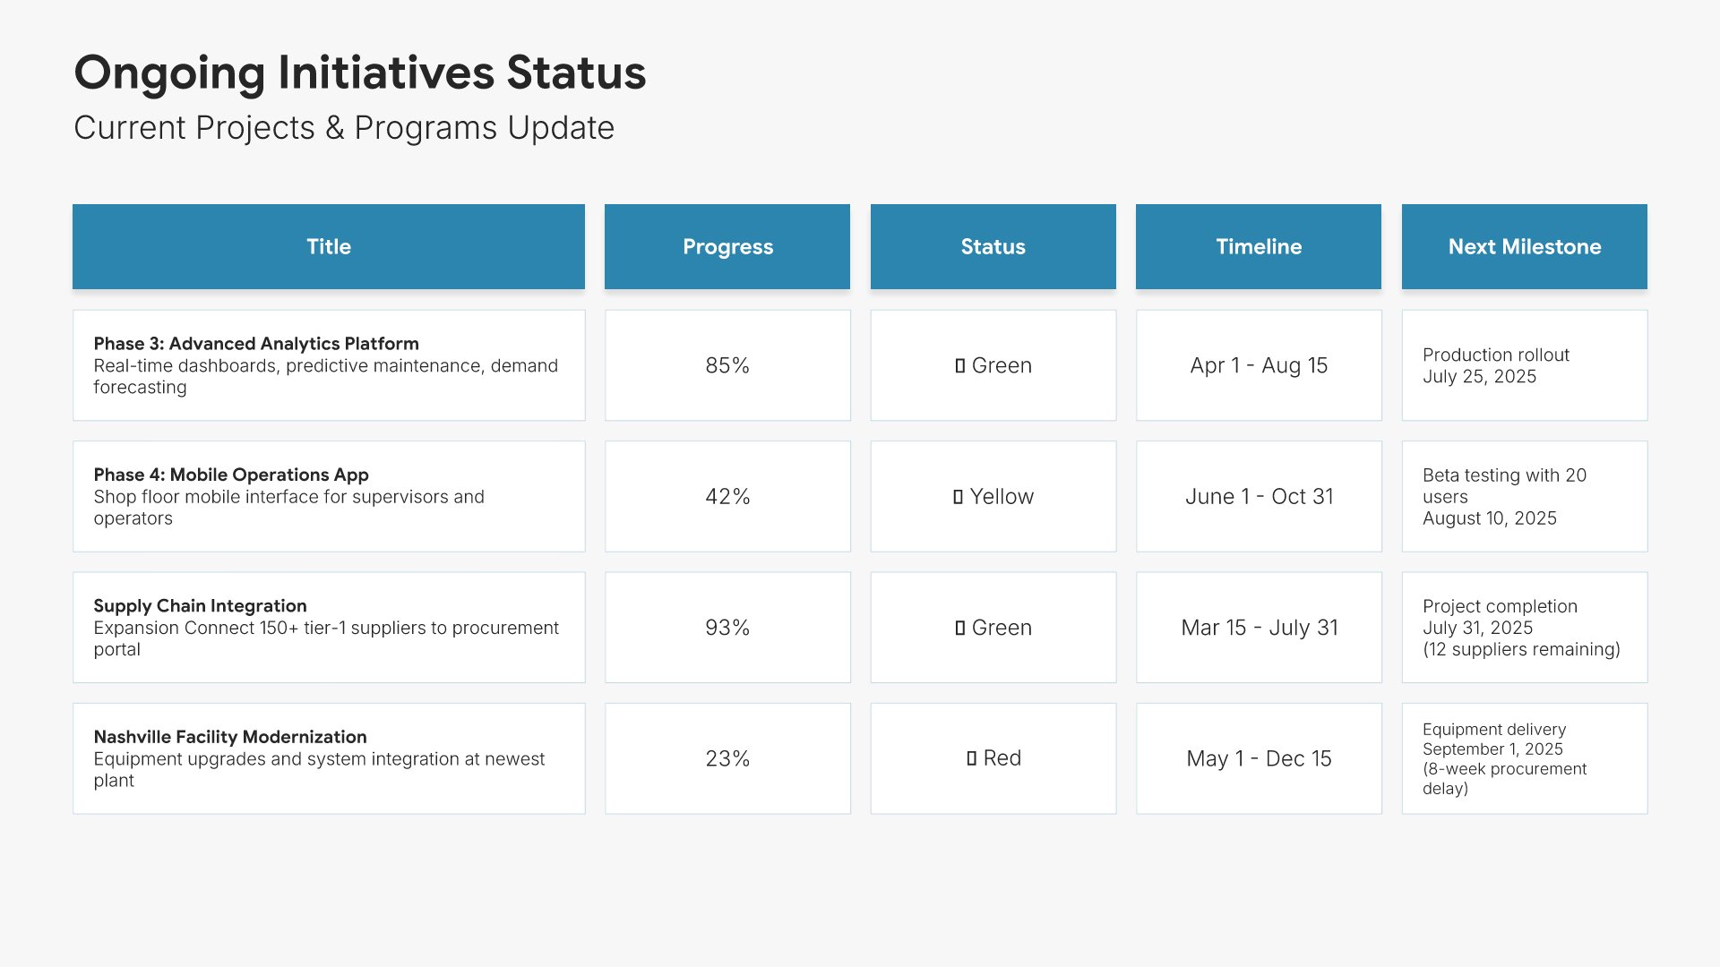Click the Status column header
This screenshot has width=1720, height=967.
[993, 246]
